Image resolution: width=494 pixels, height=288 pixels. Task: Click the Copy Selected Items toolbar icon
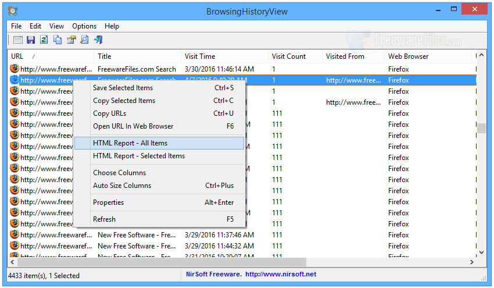click(58, 40)
